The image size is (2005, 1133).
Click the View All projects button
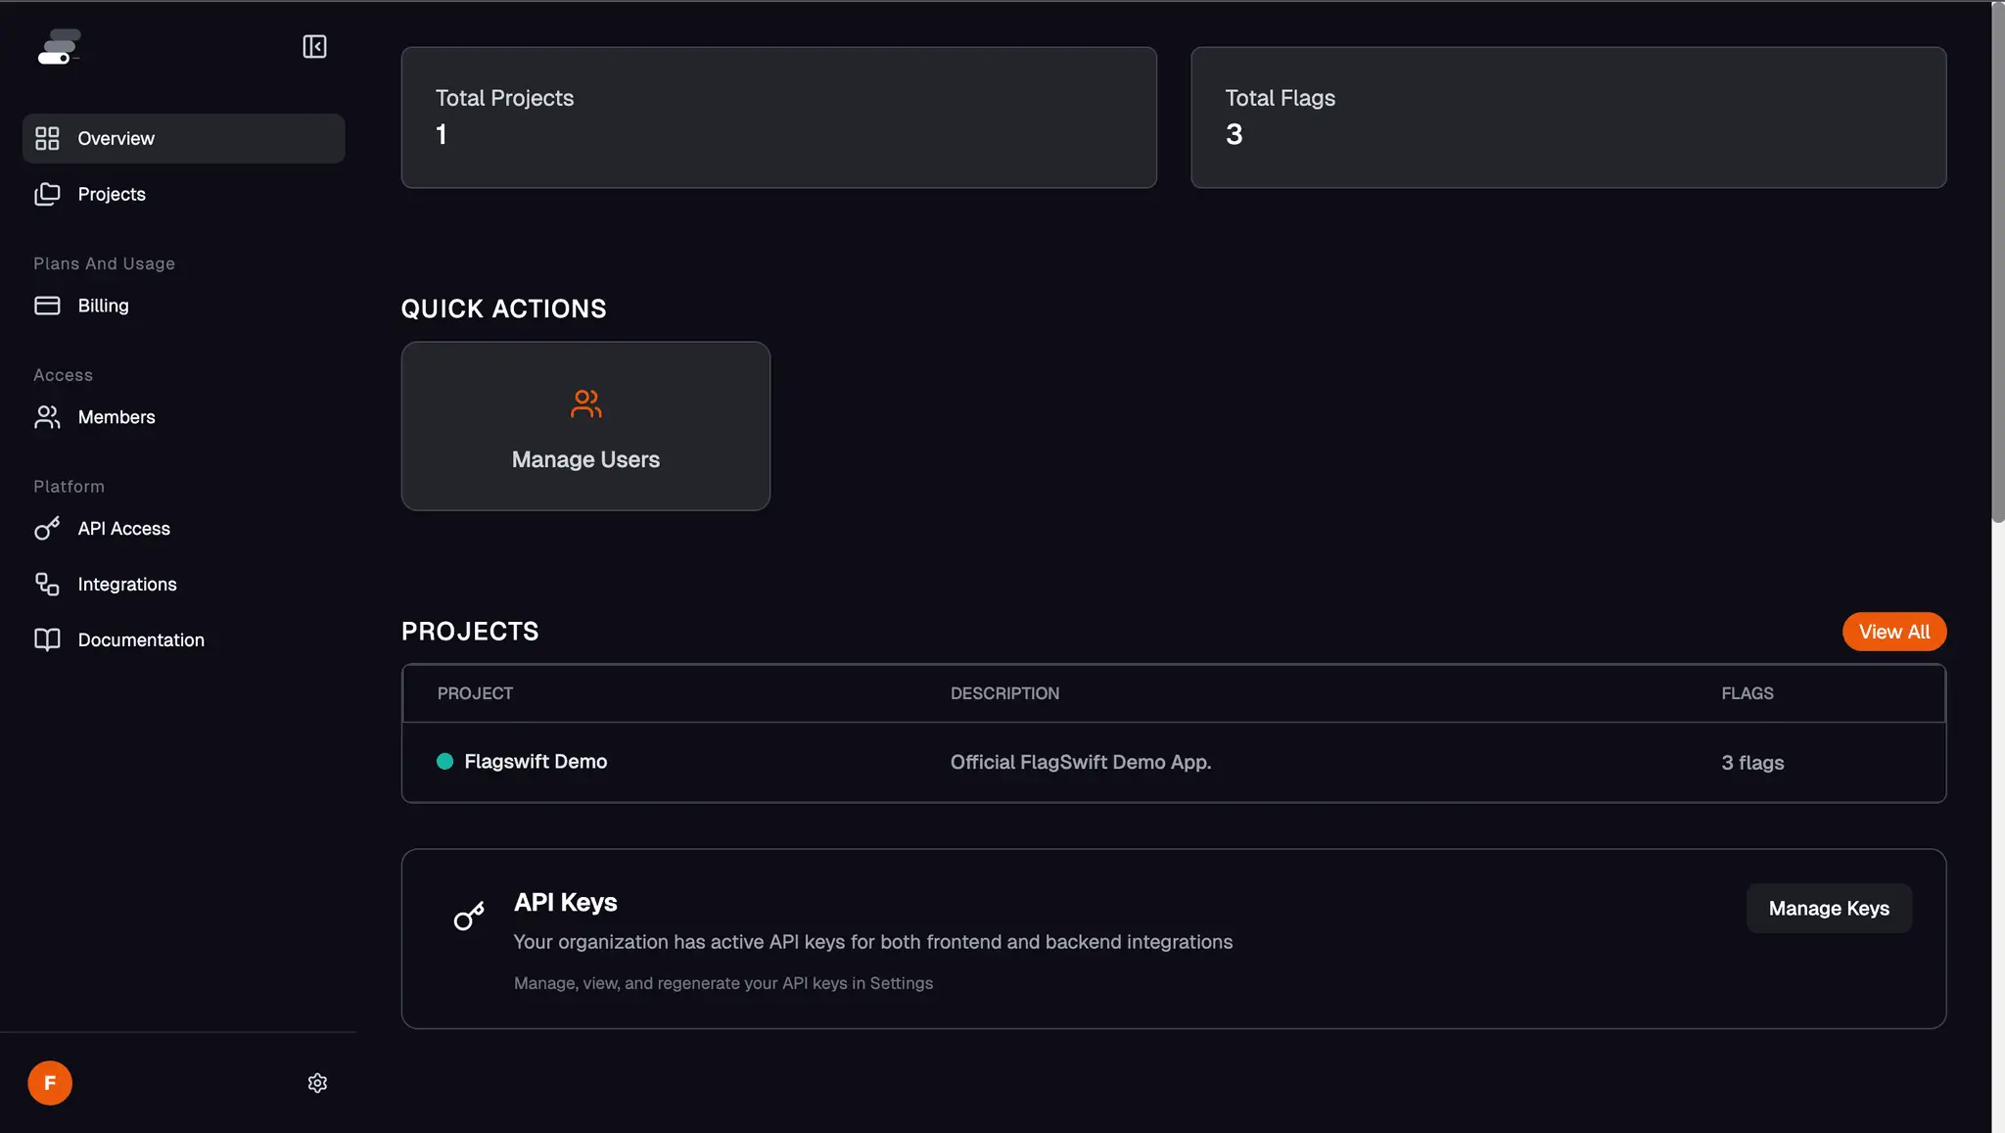(x=1894, y=632)
